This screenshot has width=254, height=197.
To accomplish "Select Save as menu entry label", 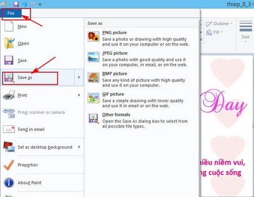I will click(25, 77).
